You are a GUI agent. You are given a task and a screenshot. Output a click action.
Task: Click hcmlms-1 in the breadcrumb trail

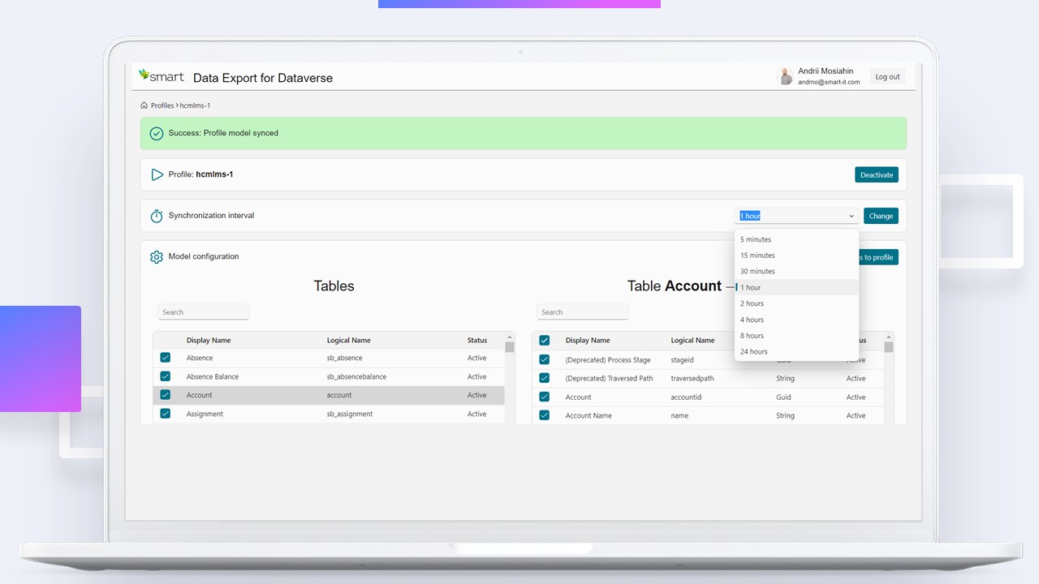[x=195, y=105]
